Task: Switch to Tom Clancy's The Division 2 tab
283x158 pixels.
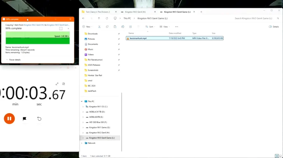Action: pos(98,12)
